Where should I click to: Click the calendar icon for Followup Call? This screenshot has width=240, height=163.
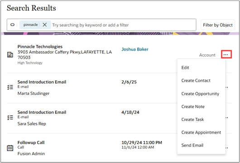[10, 148]
